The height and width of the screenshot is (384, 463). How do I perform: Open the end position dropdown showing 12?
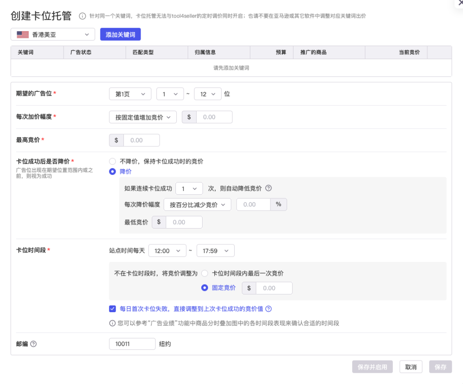[x=208, y=94]
